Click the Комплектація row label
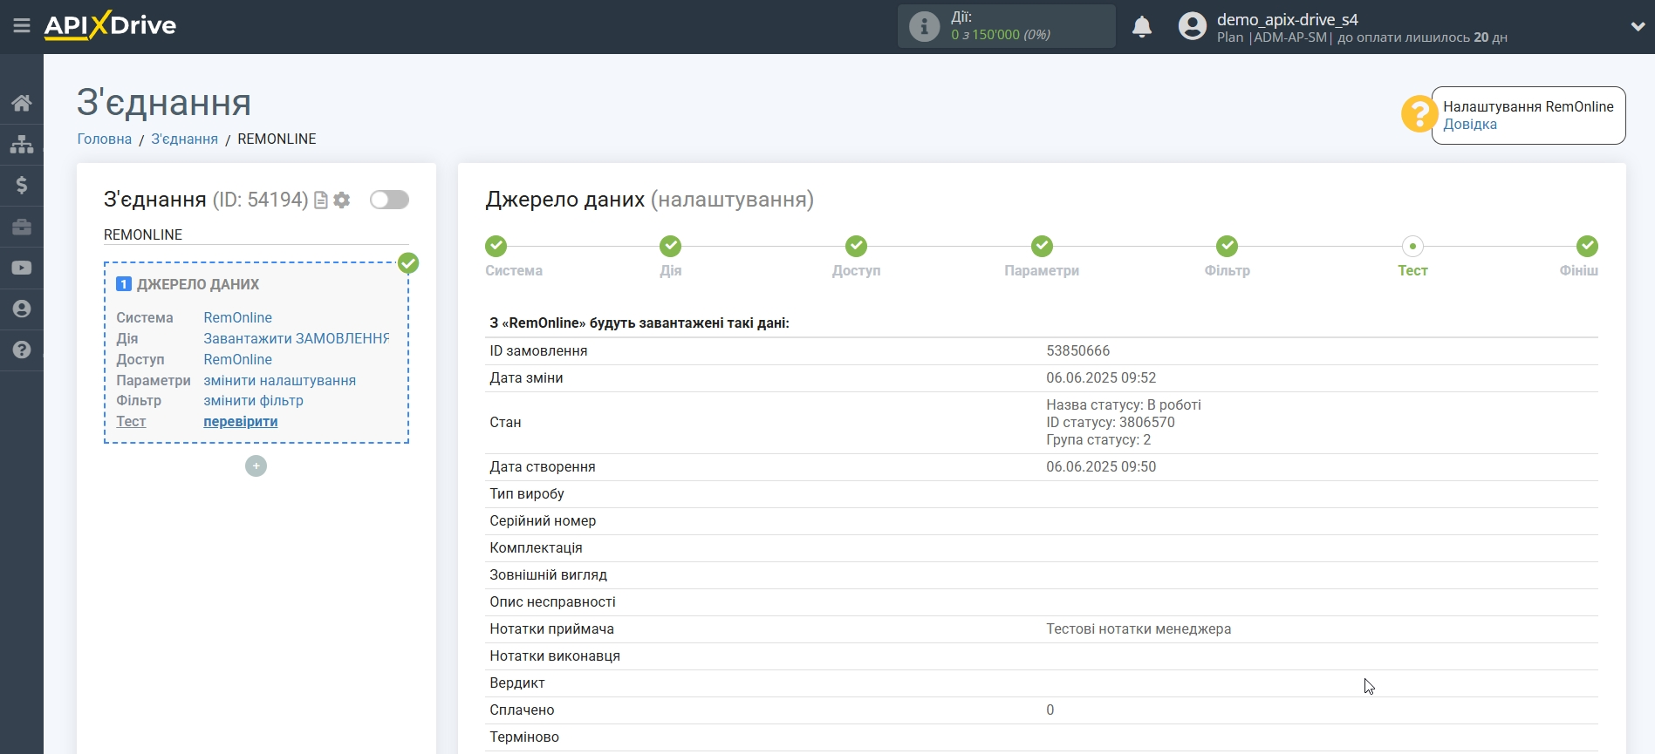Image resolution: width=1655 pixels, height=754 pixels. coord(536,547)
